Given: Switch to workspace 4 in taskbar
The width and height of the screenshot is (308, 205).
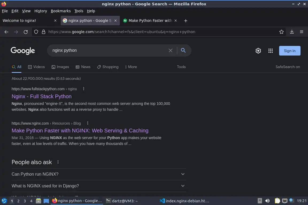Looking at the screenshot, I should click(x=31, y=201).
